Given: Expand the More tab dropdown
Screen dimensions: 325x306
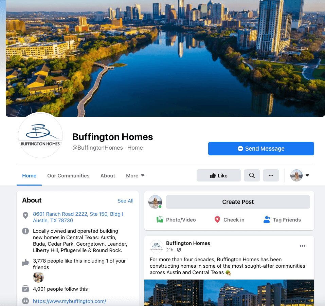Looking at the screenshot, I should (135, 176).
